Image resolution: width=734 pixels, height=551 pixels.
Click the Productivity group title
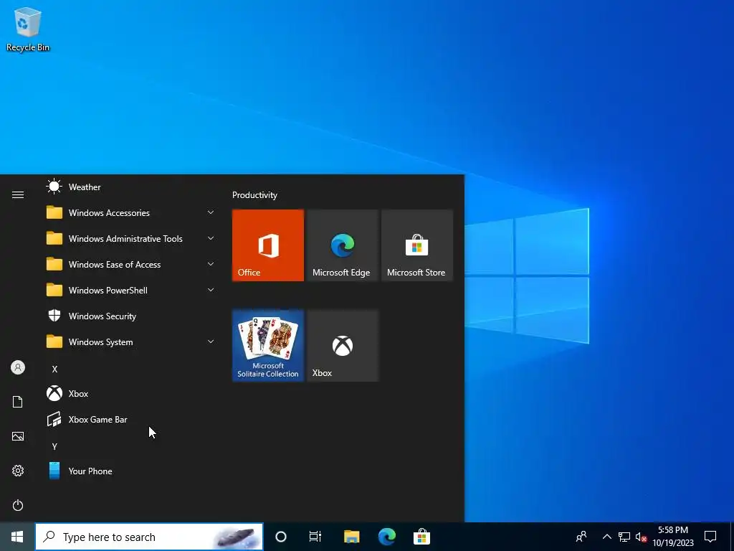(x=254, y=195)
